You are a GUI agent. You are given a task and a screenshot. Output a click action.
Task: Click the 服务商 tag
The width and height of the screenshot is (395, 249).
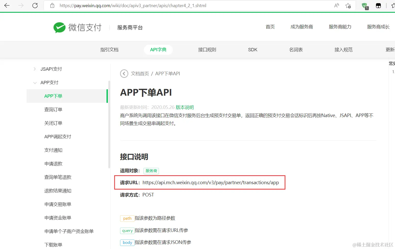pyautogui.click(x=151, y=171)
